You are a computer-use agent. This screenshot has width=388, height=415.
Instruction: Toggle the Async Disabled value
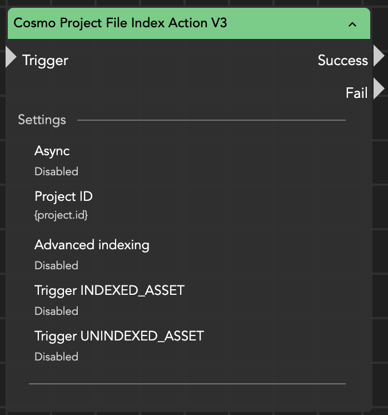click(x=56, y=171)
